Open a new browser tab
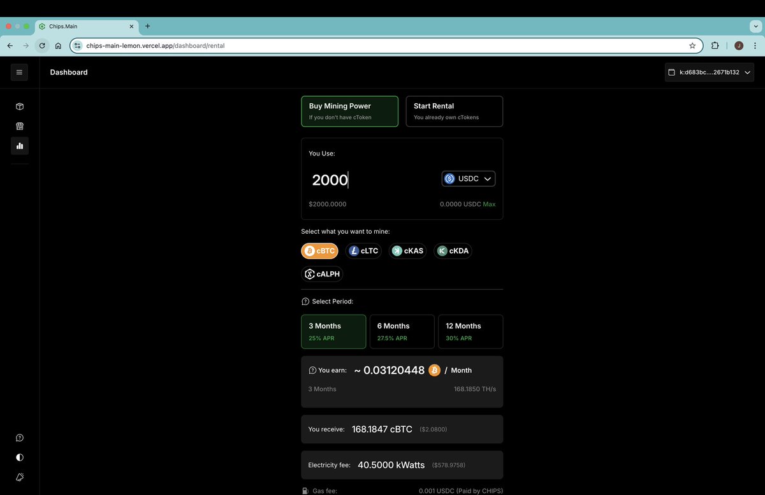This screenshot has height=495, width=765. (147, 26)
